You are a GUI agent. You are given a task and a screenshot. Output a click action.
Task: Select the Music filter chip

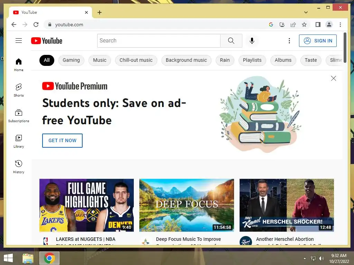(x=100, y=60)
